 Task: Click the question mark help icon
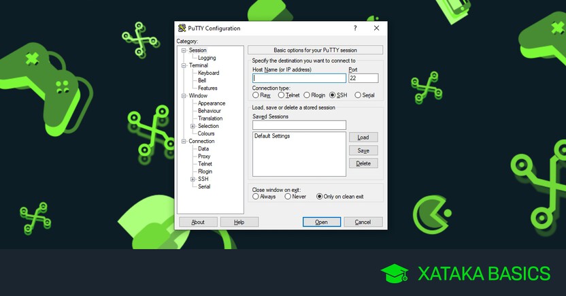click(x=355, y=28)
